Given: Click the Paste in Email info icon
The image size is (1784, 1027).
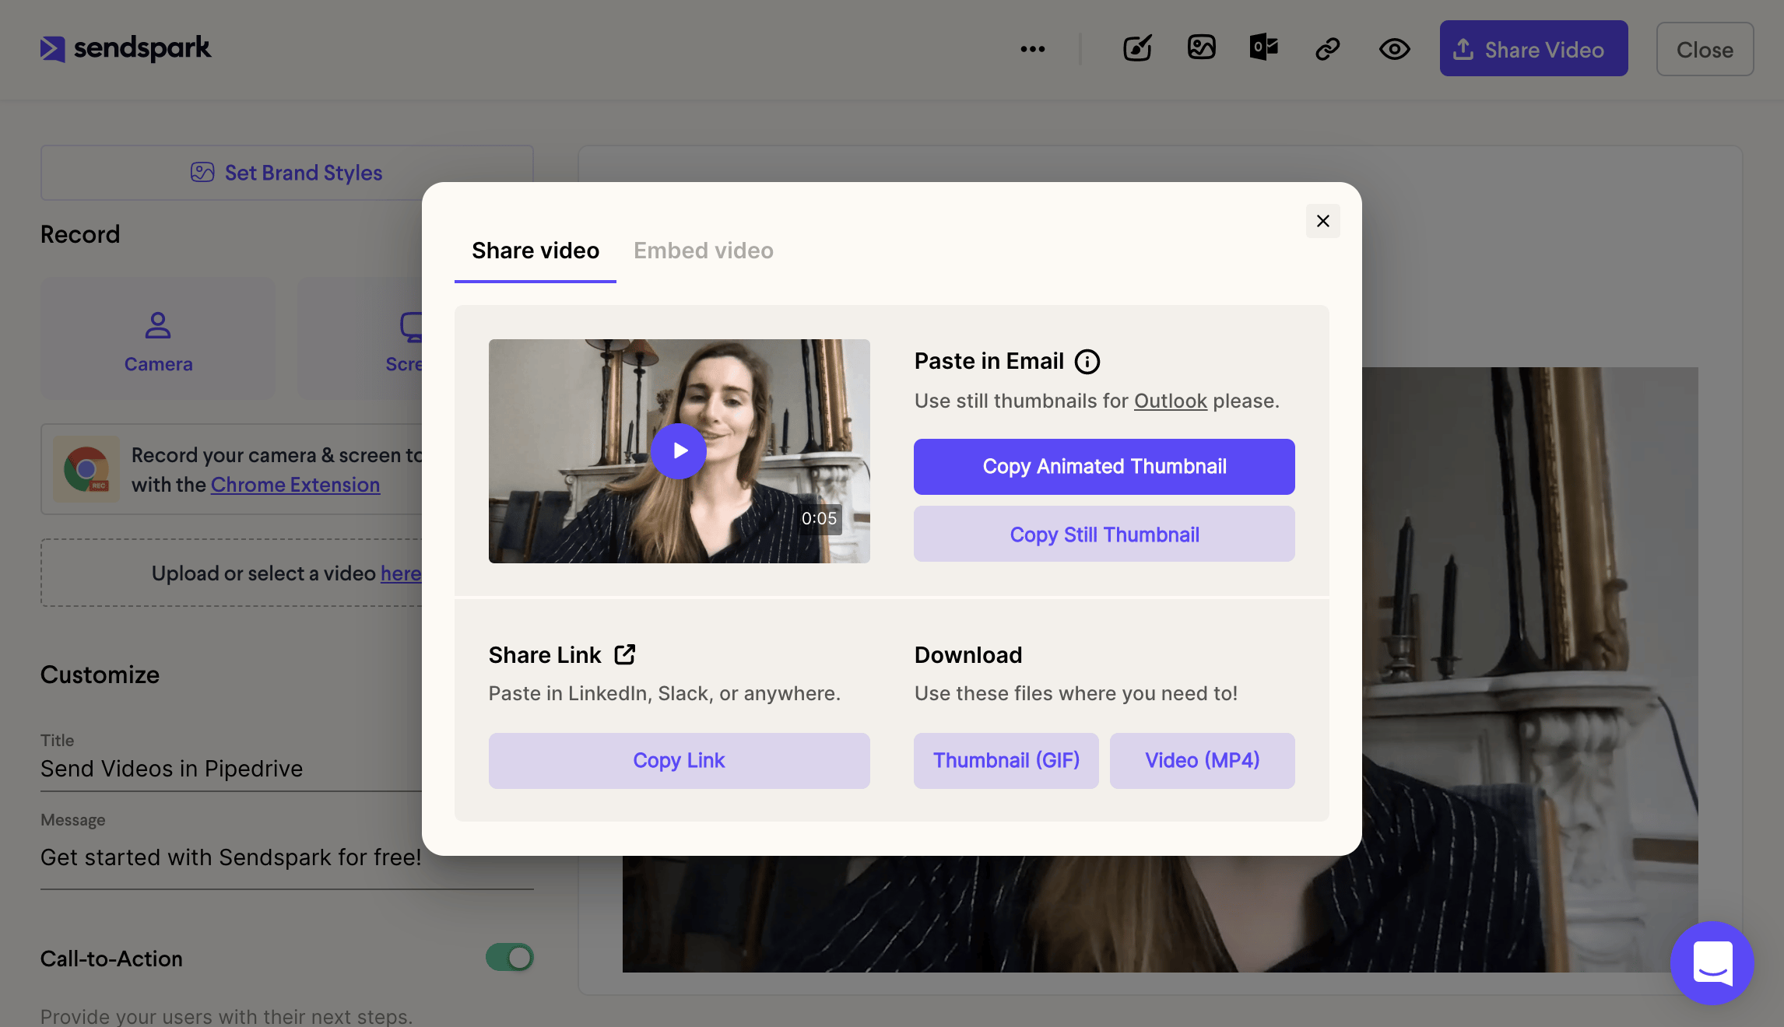Looking at the screenshot, I should (1087, 362).
